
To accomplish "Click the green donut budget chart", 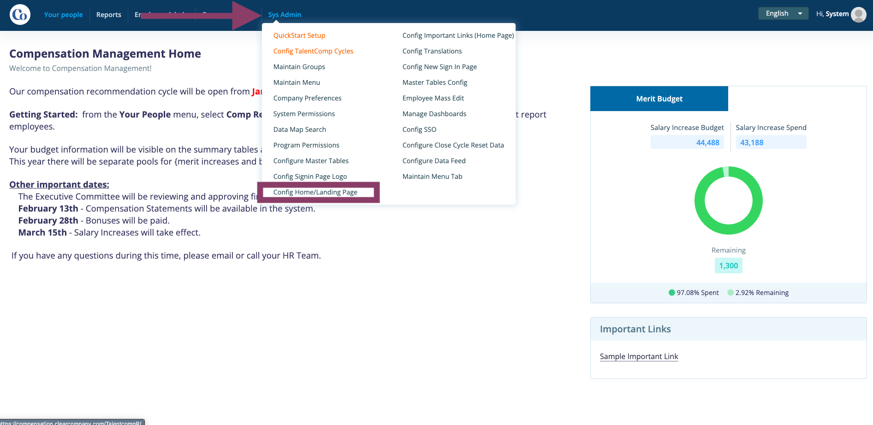I will click(x=728, y=201).
